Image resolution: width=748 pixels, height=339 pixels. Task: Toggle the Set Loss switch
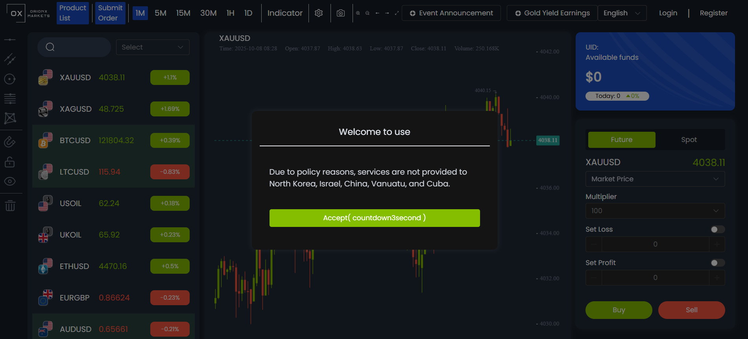[x=717, y=229]
